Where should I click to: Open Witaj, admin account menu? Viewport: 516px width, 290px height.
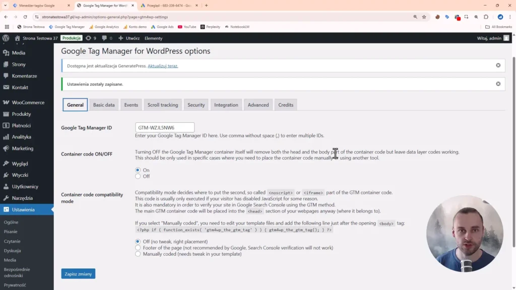493,38
